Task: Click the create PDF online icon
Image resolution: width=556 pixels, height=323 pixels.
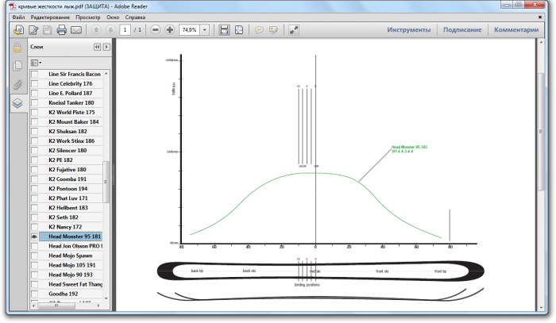Action: [x=18, y=30]
